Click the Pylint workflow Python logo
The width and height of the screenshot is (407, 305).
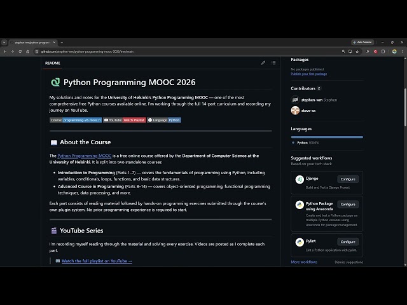[300, 242]
